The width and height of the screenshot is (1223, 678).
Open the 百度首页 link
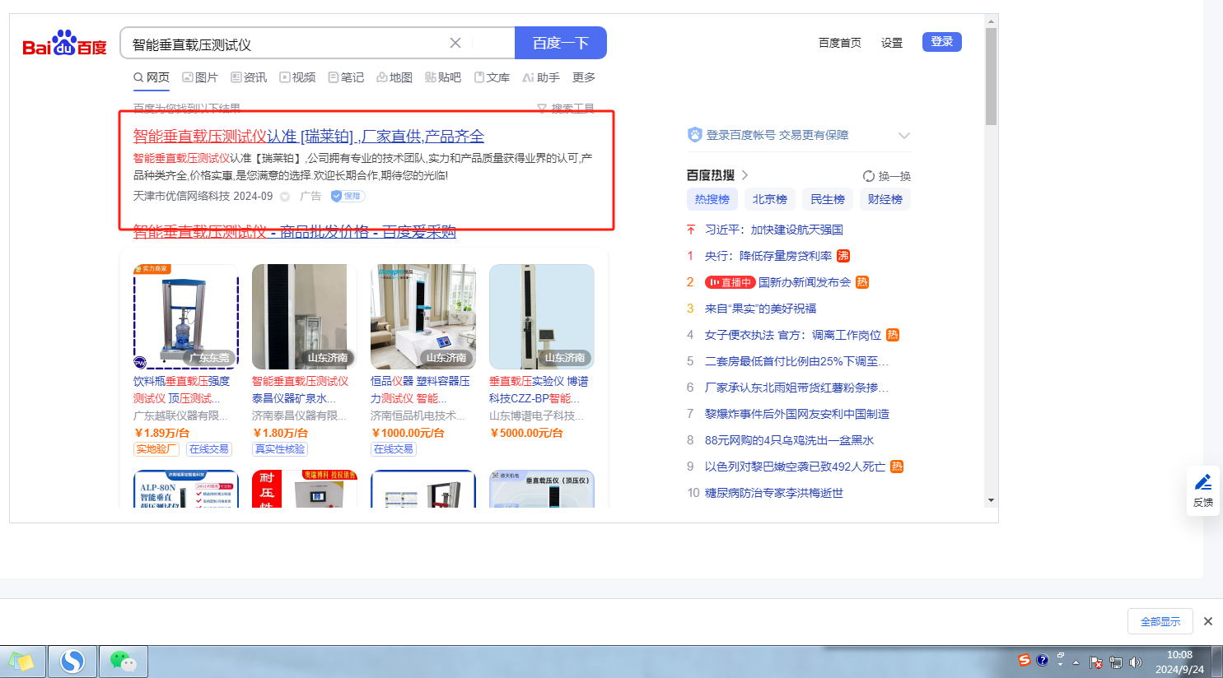coord(840,43)
